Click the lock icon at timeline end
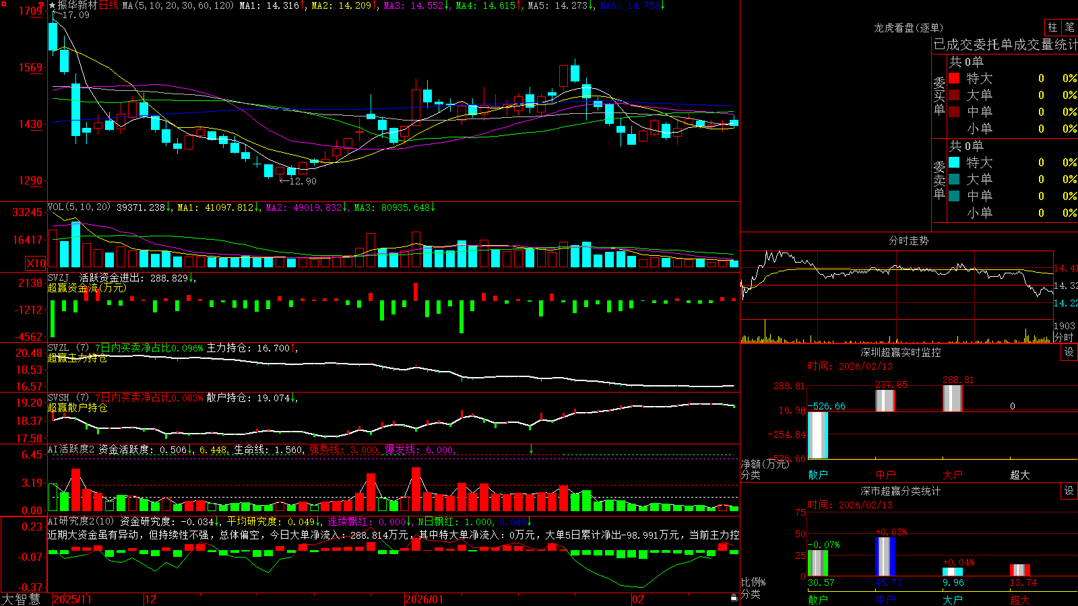This screenshot has width=1078, height=606. point(734,598)
